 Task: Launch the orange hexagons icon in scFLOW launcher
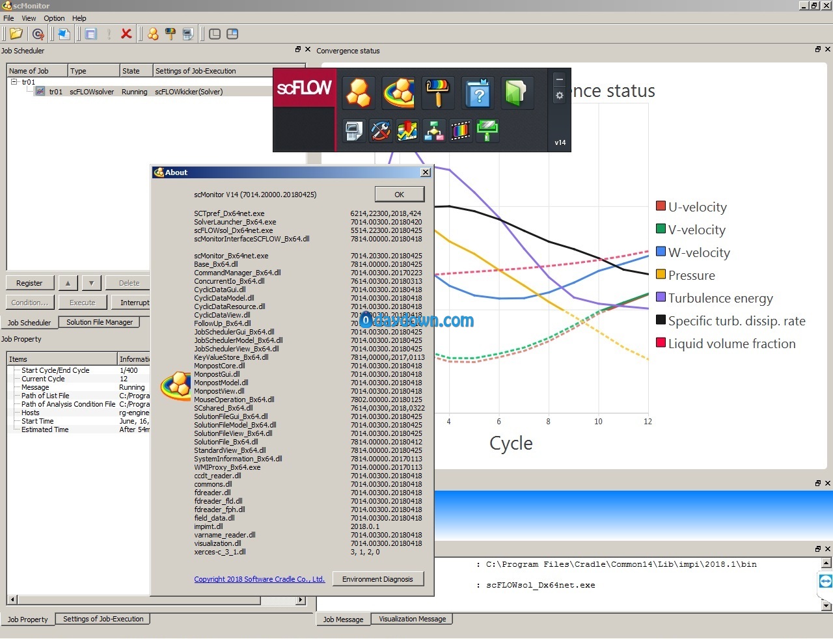point(359,92)
